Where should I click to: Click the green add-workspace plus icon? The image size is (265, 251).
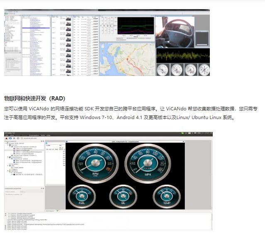(x=58, y=211)
